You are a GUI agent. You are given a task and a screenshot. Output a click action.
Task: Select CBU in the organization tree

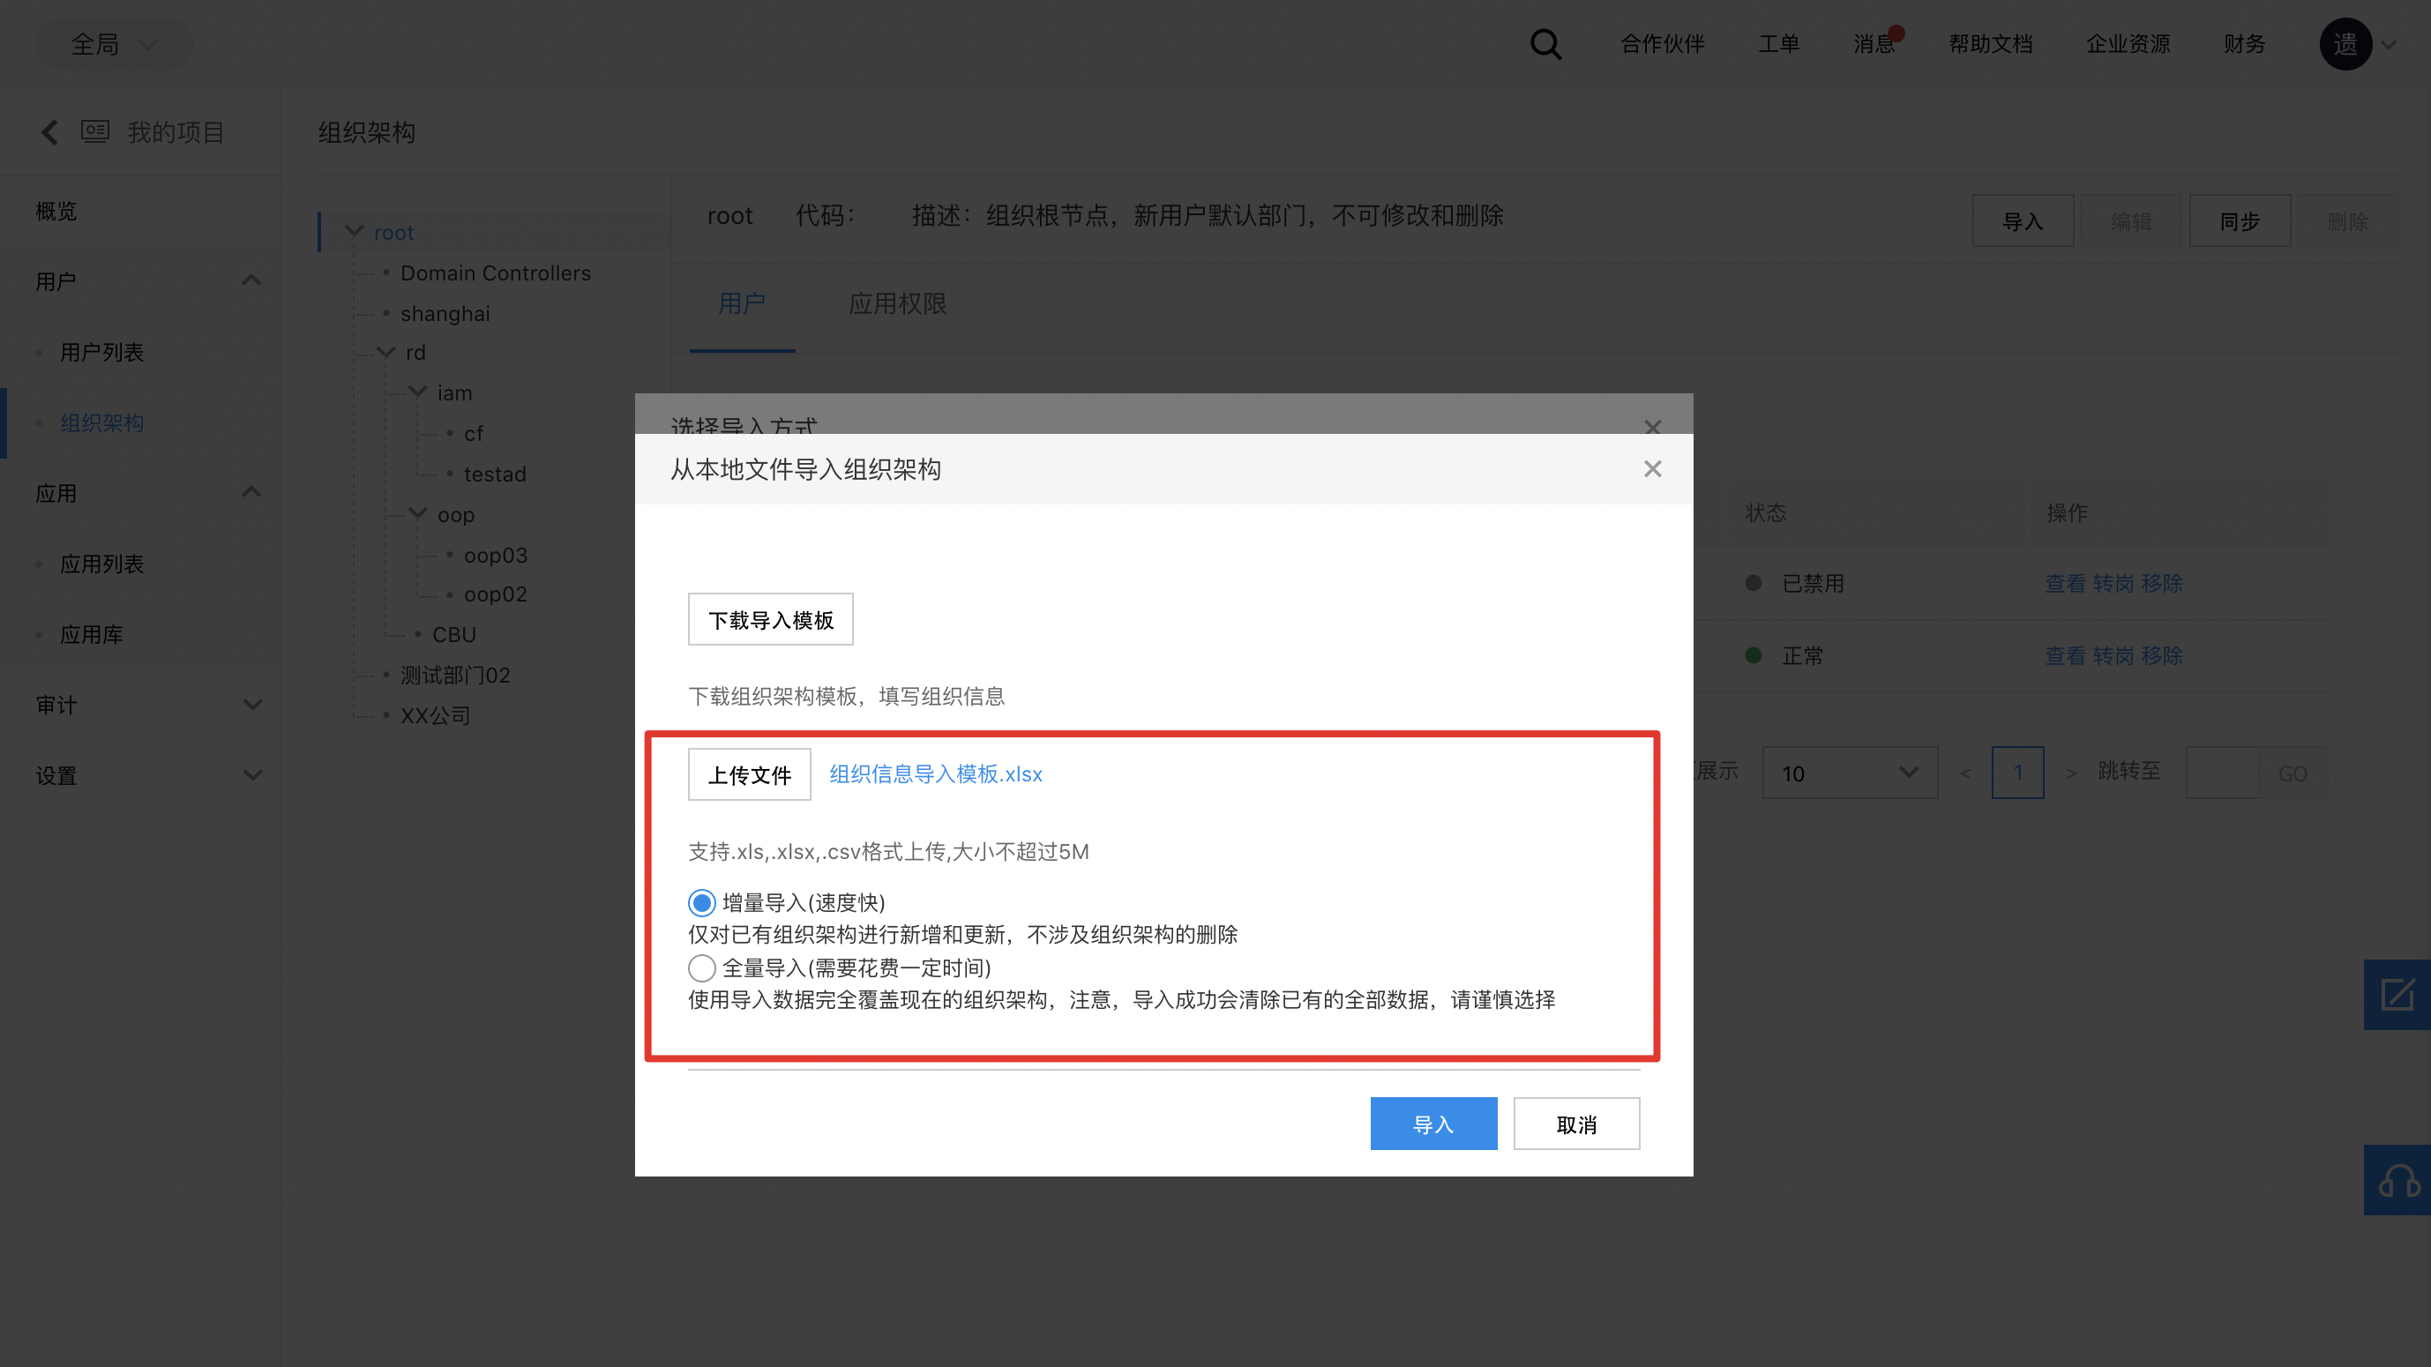[x=454, y=634]
